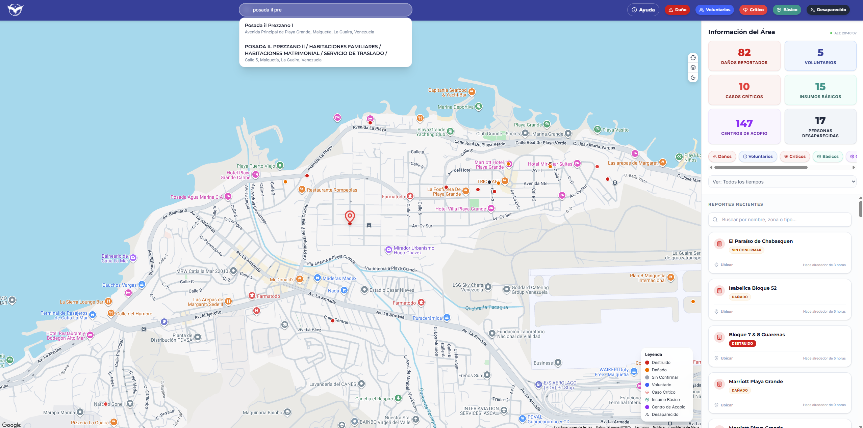Image resolution: width=863 pixels, height=428 pixels.
Task: Click the 147 Centros de Acopio stat card
Action: pos(744,126)
